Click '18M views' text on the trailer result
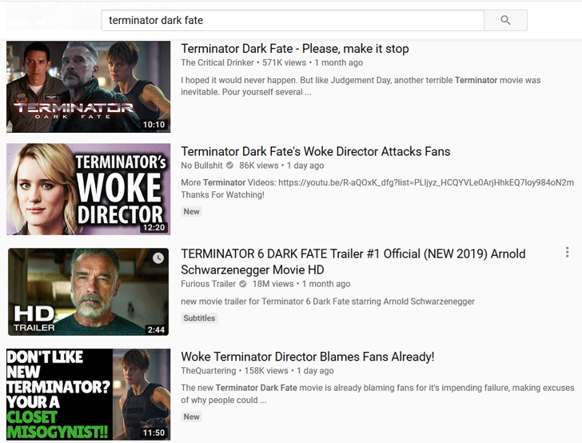This screenshot has height=443, width=582. [x=273, y=284]
